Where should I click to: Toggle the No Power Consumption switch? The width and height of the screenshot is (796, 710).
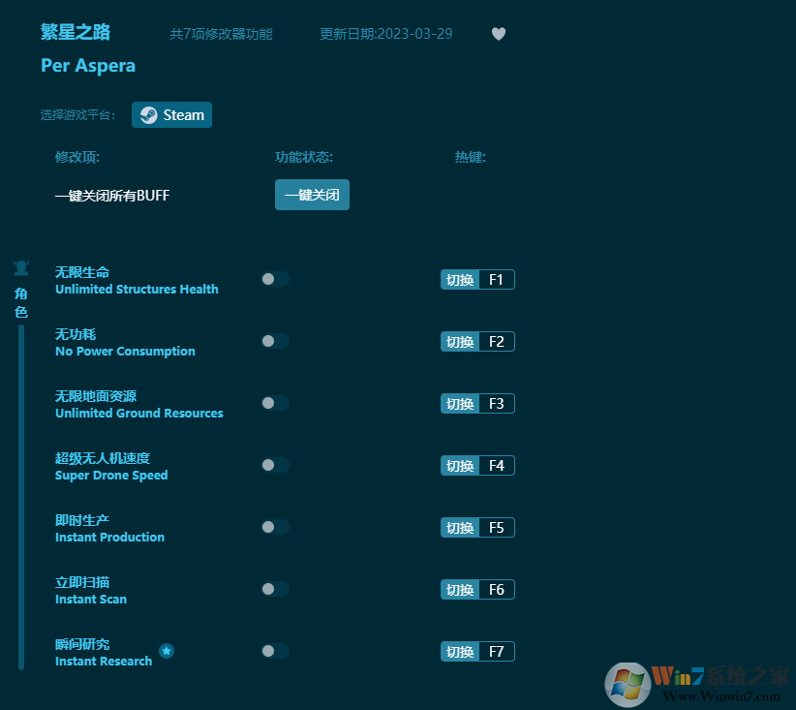click(275, 341)
